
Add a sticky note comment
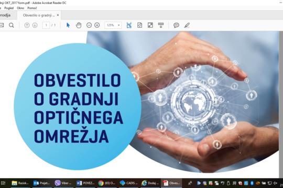[176, 25]
